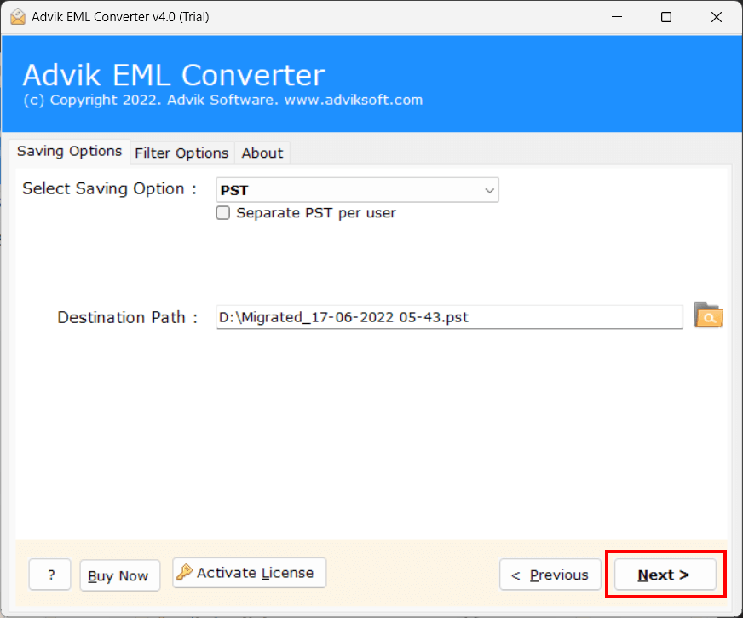This screenshot has width=743, height=618.
Task: Click the Advik EML Converter banner title
Action: [174, 75]
